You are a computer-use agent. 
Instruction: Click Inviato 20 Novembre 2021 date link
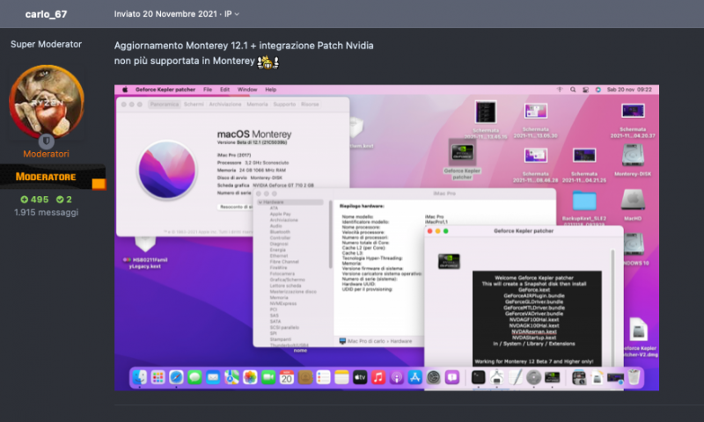(x=165, y=14)
